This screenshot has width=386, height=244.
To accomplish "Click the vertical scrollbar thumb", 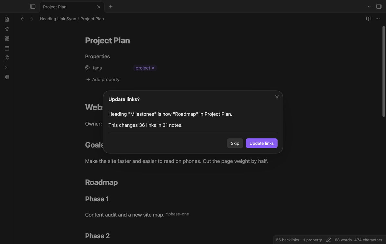I will (x=383, y=71).
